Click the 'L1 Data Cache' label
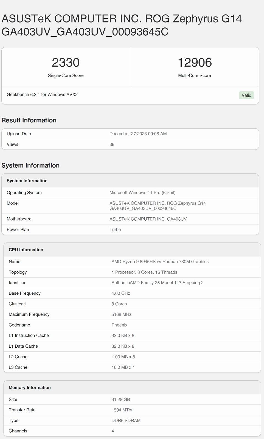This screenshot has height=439, width=264. (x=23, y=346)
